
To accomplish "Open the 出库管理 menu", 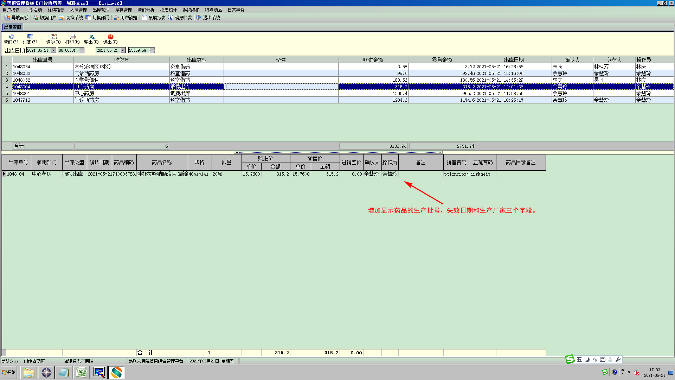I will pyautogui.click(x=101, y=10).
